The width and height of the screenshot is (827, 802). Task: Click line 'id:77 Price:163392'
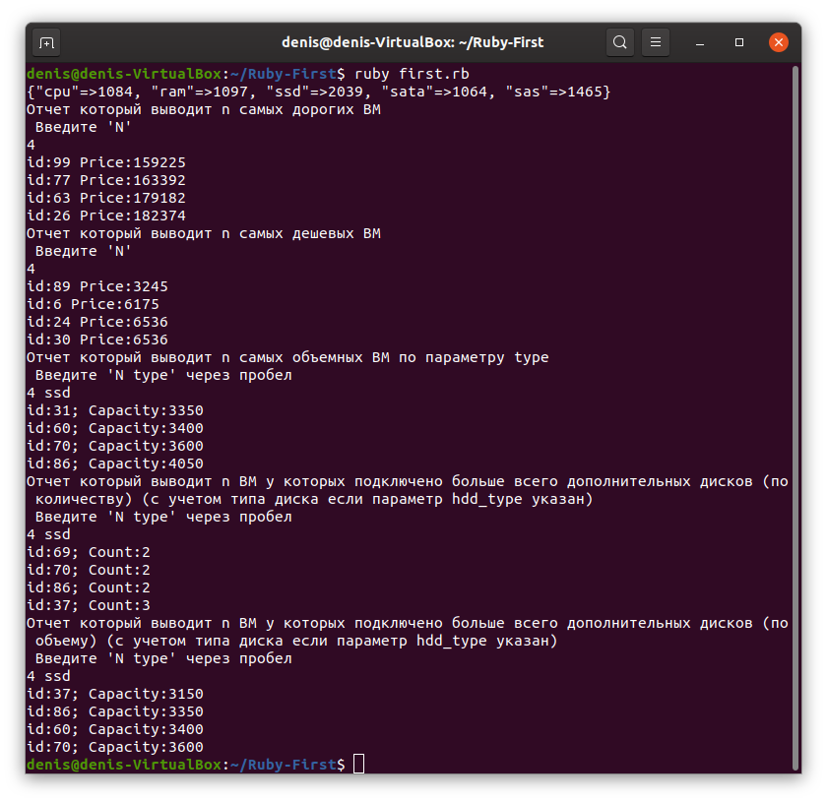tap(106, 180)
